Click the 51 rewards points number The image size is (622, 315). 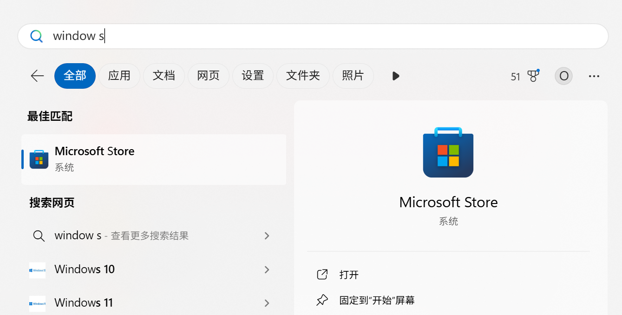(x=516, y=77)
